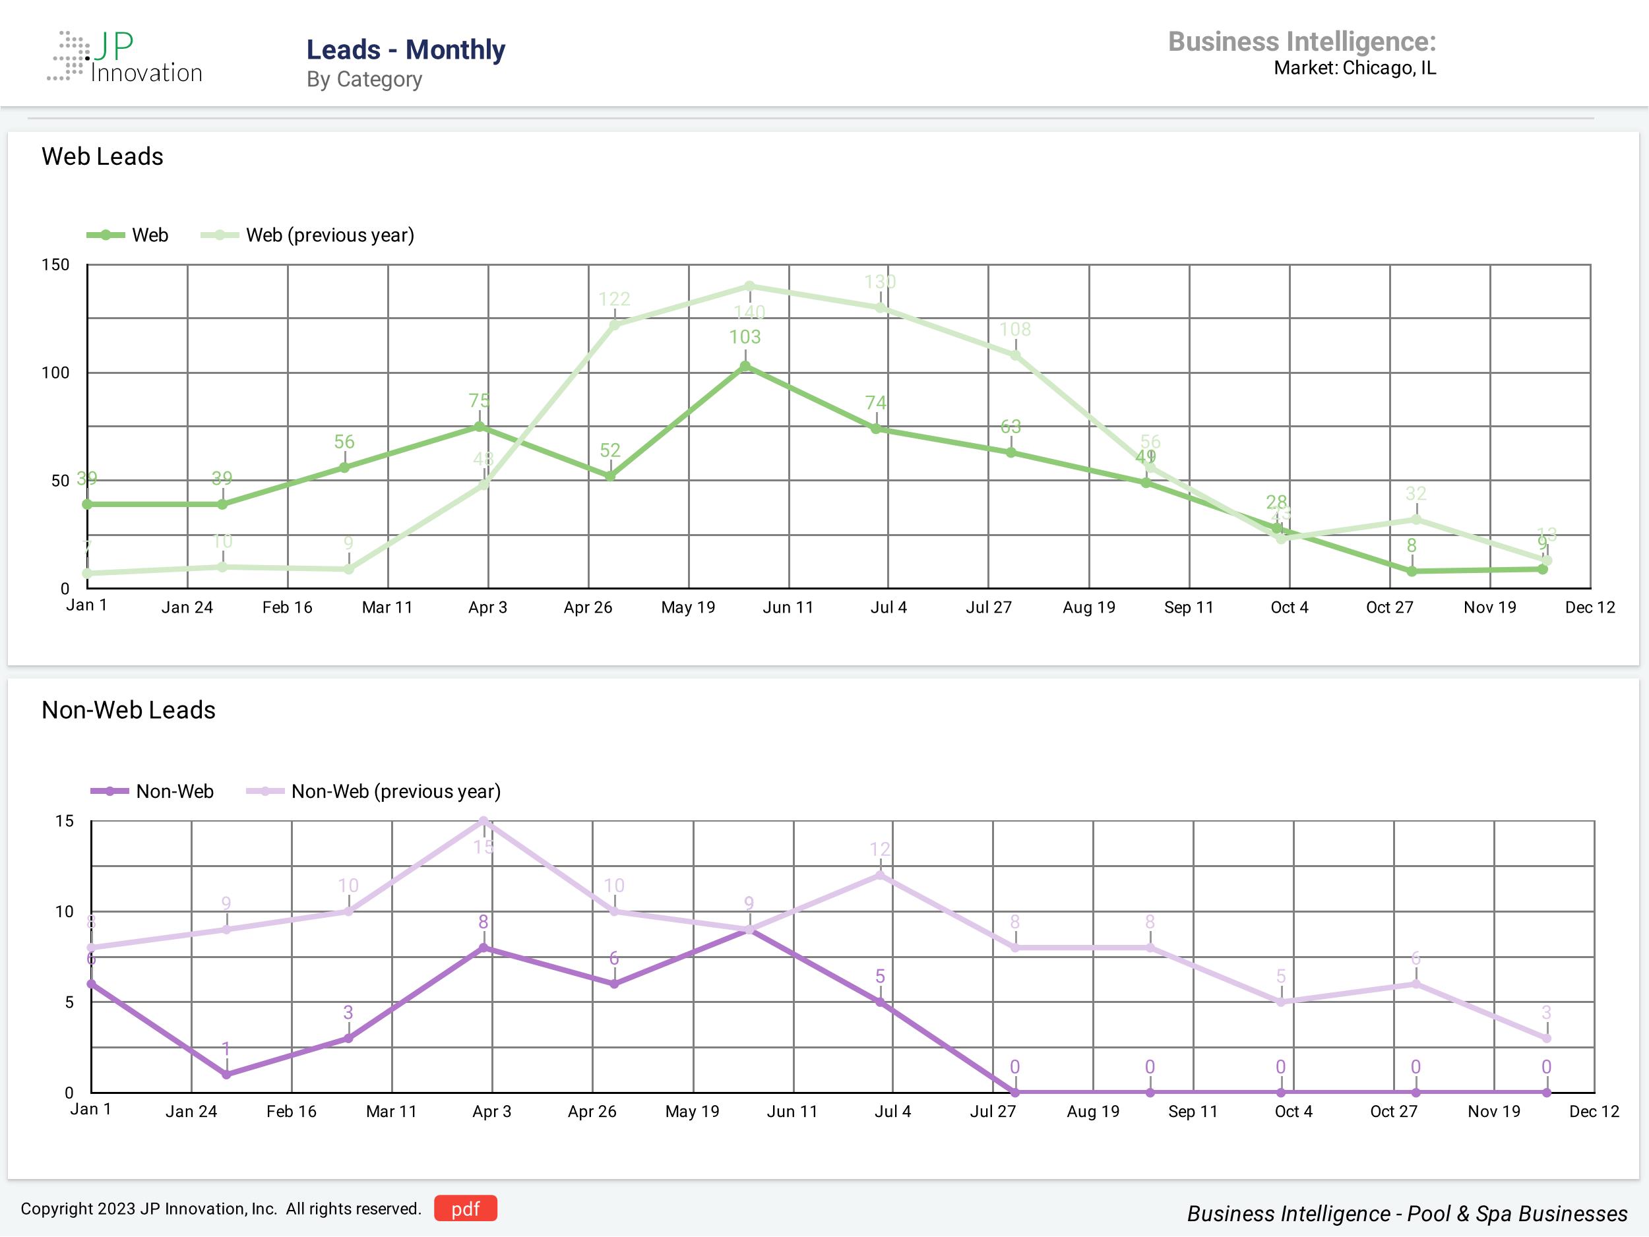Click the previous-year Non-Web point labeled 12
Screen dimensions: 1649x1237
coord(881,876)
